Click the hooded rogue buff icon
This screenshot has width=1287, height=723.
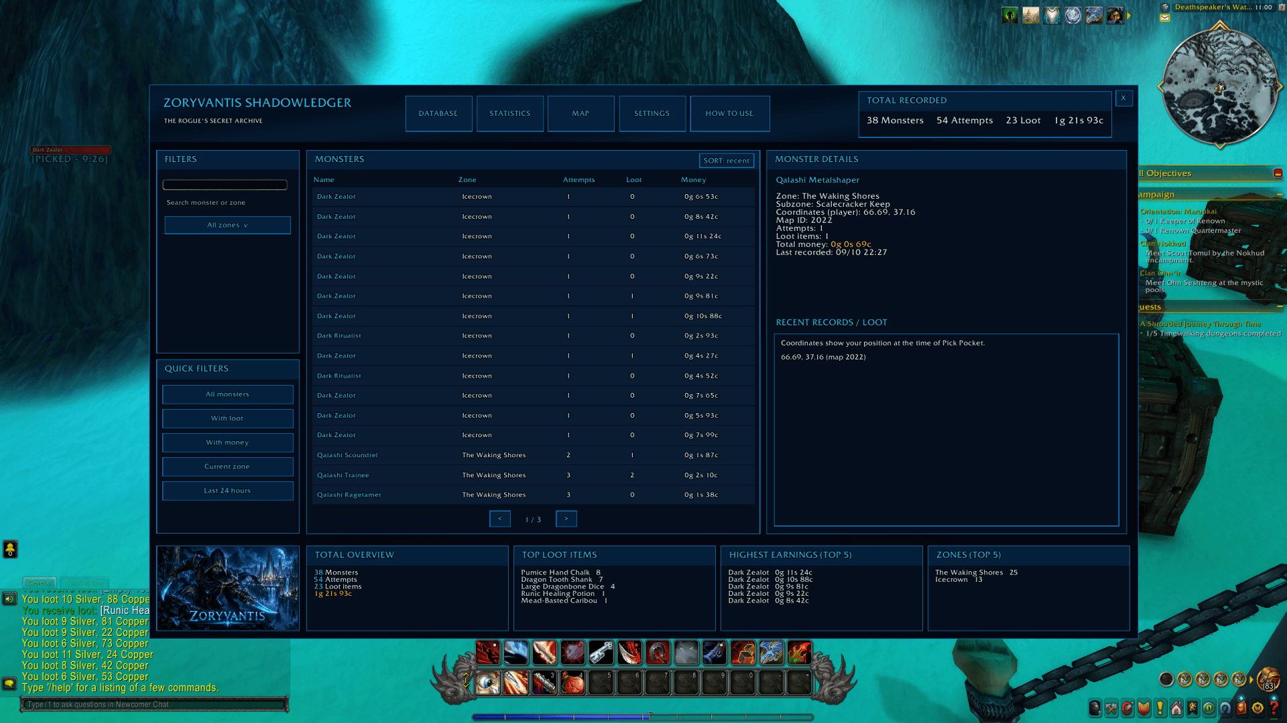point(1115,15)
